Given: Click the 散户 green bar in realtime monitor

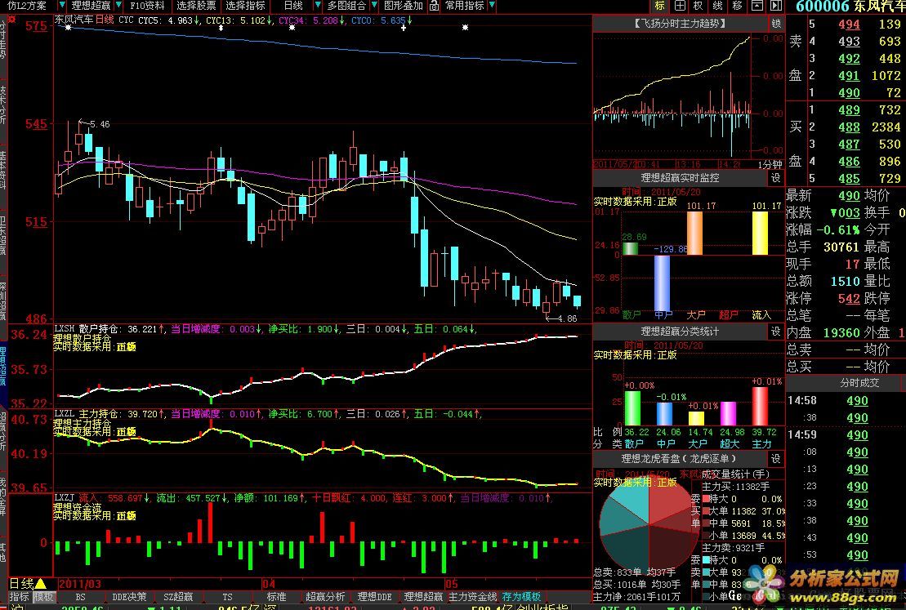Looking at the screenshot, I should [x=631, y=248].
